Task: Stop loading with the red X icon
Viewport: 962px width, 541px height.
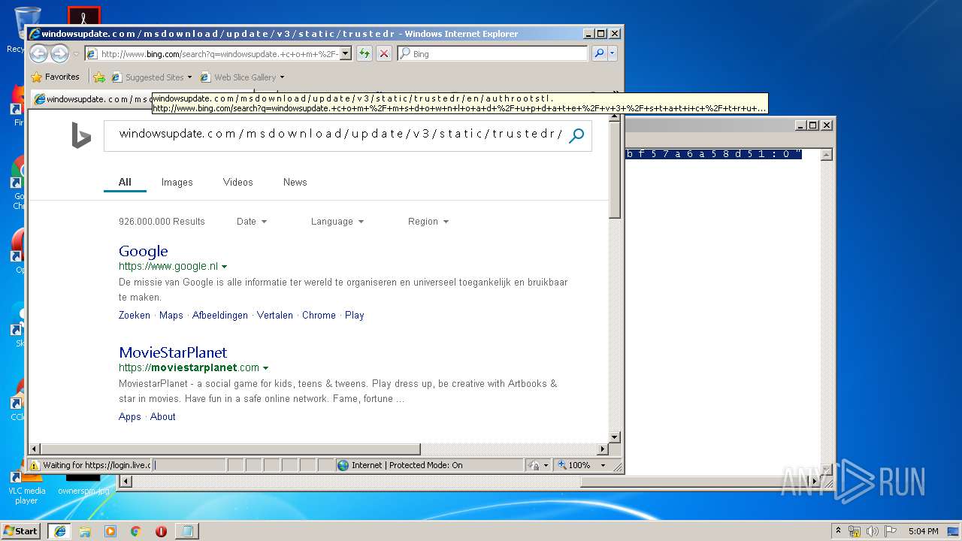Action: (x=383, y=53)
